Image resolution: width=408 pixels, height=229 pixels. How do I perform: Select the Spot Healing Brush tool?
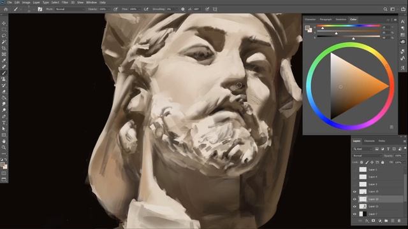coord(4,67)
